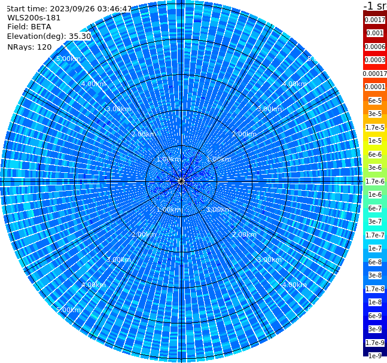Select the Elevation(deg): 35.30 text

[49, 36]
